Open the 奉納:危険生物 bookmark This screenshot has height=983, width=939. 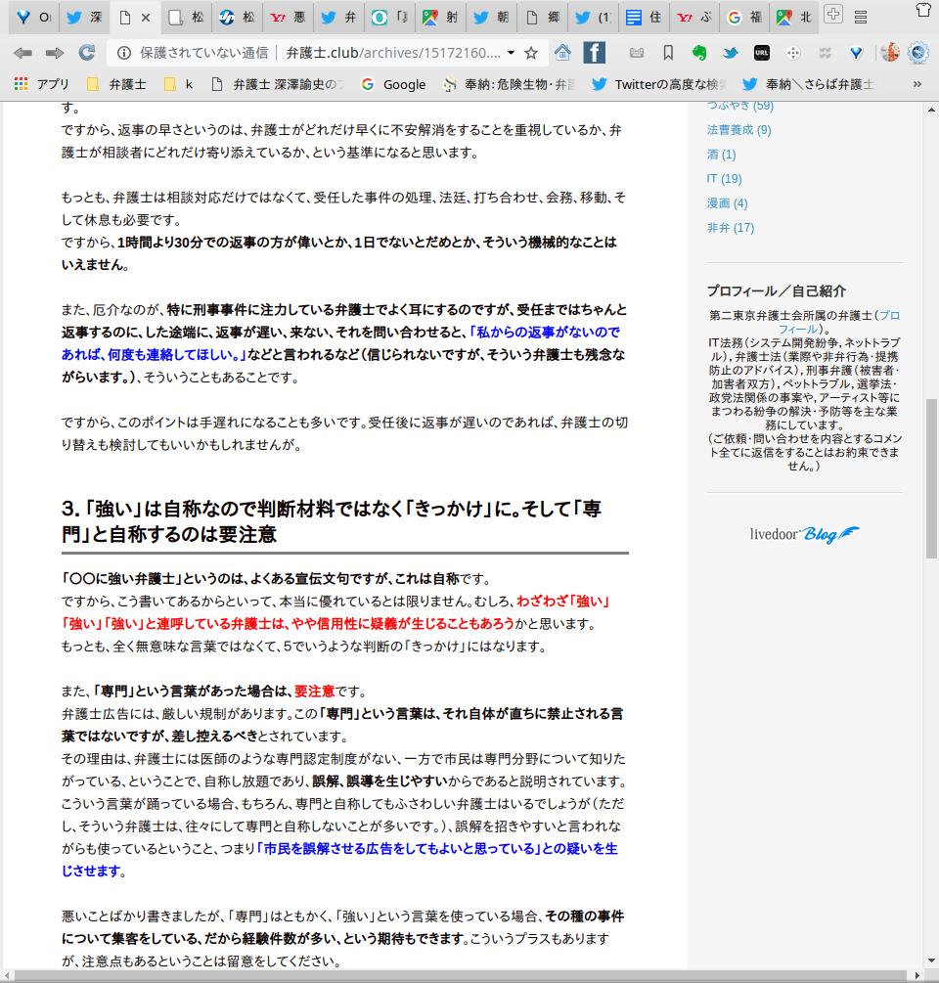point(509,84)
